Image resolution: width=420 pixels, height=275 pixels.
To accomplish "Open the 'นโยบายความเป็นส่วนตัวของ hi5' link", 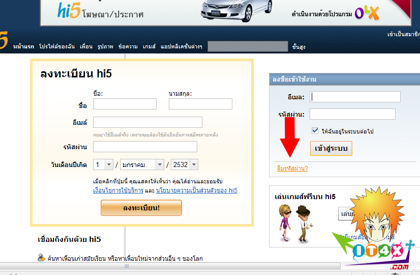I will (197, 190).
